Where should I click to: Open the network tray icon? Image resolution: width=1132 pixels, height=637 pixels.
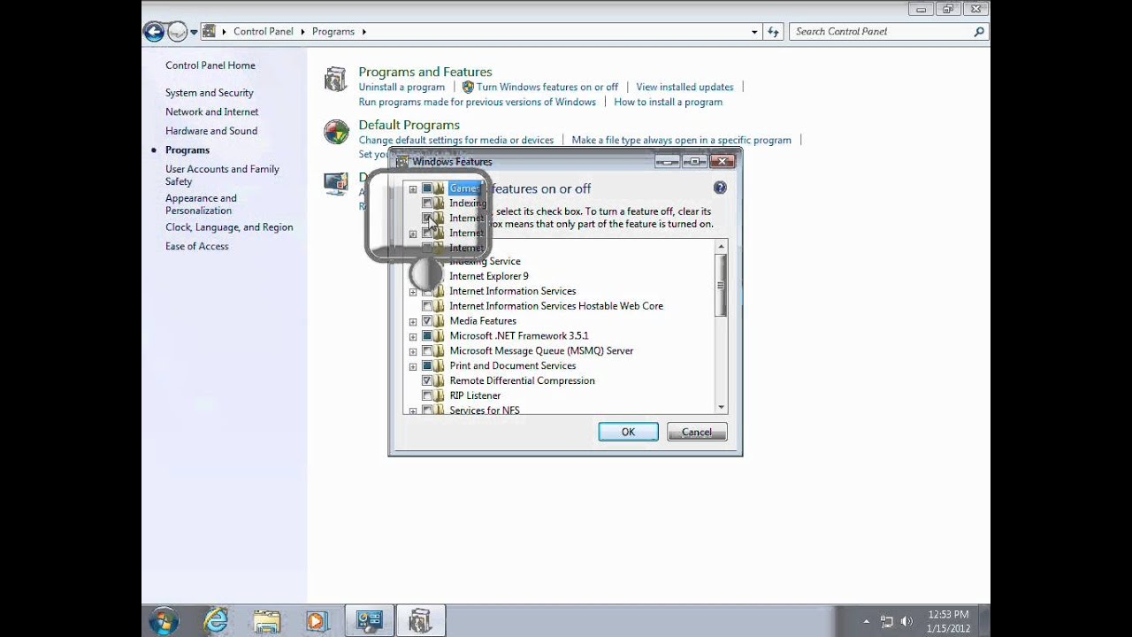point(887,621)
